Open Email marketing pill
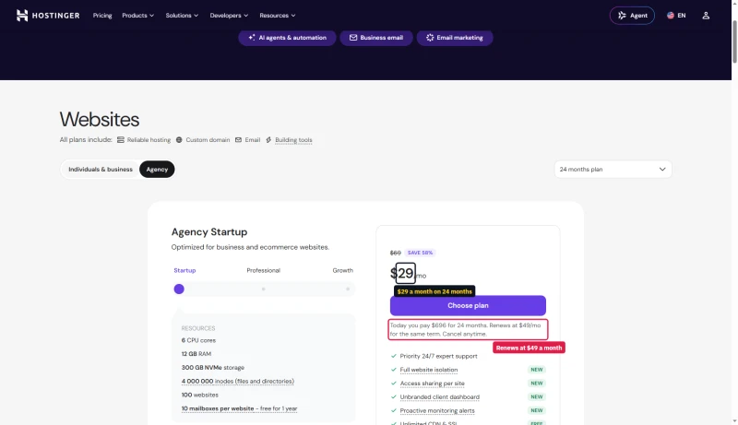Screen dimensions: 738x425 455,38
